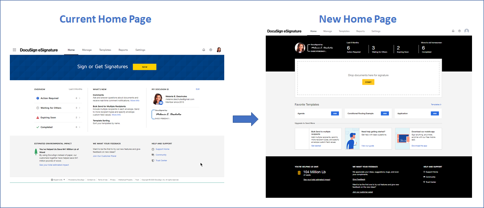Select the Home tab on New Home Page
484x208 pixels.
pos(313,31)
